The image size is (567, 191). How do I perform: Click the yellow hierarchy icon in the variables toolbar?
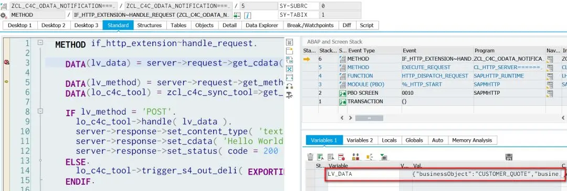coord(370,157)
